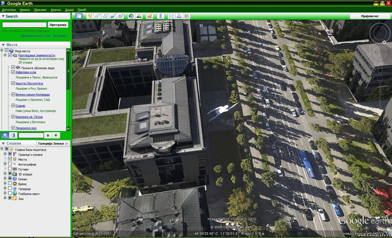Click the Глобална свест earth icon

[x=15, y=194]
